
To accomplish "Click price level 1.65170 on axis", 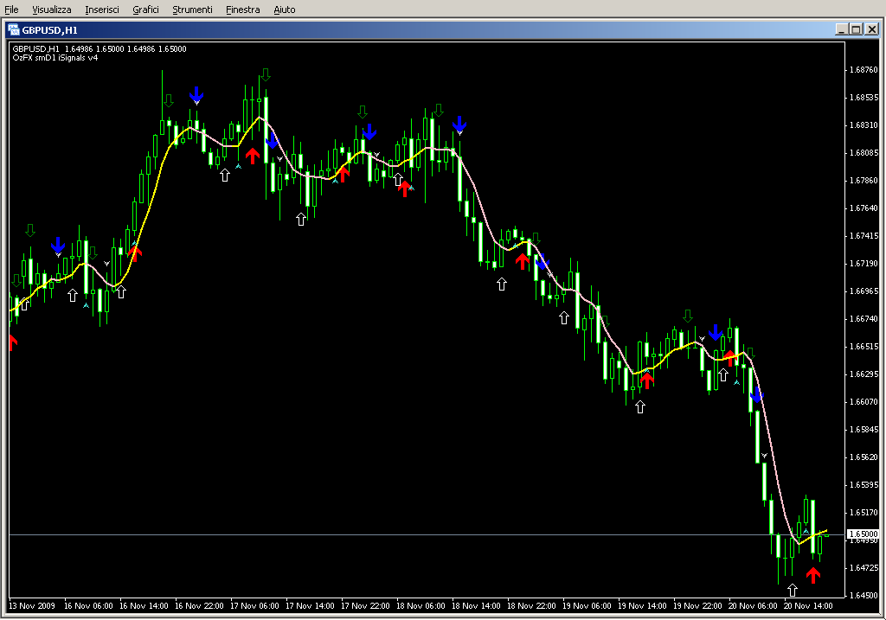I will tap(864, 513).
